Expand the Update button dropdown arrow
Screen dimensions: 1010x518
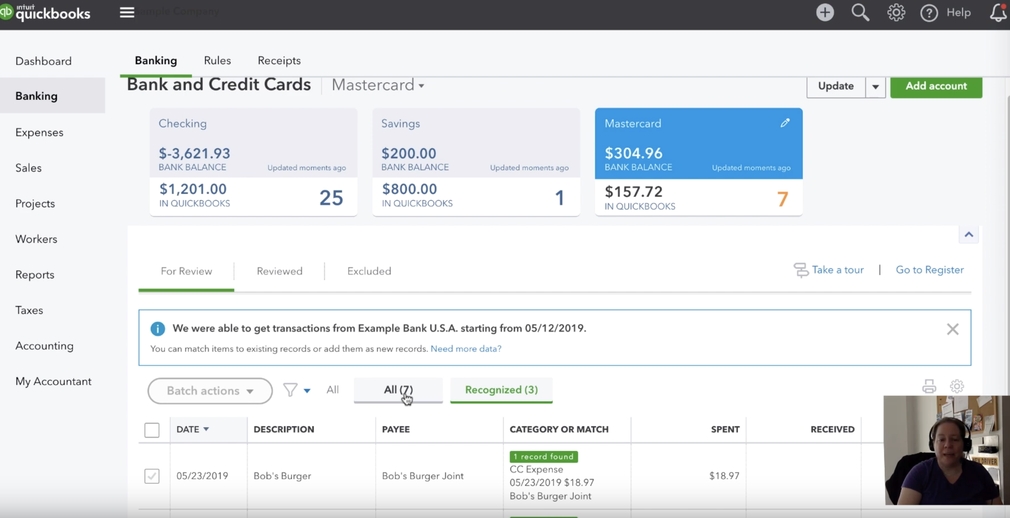tap(875, 87)
